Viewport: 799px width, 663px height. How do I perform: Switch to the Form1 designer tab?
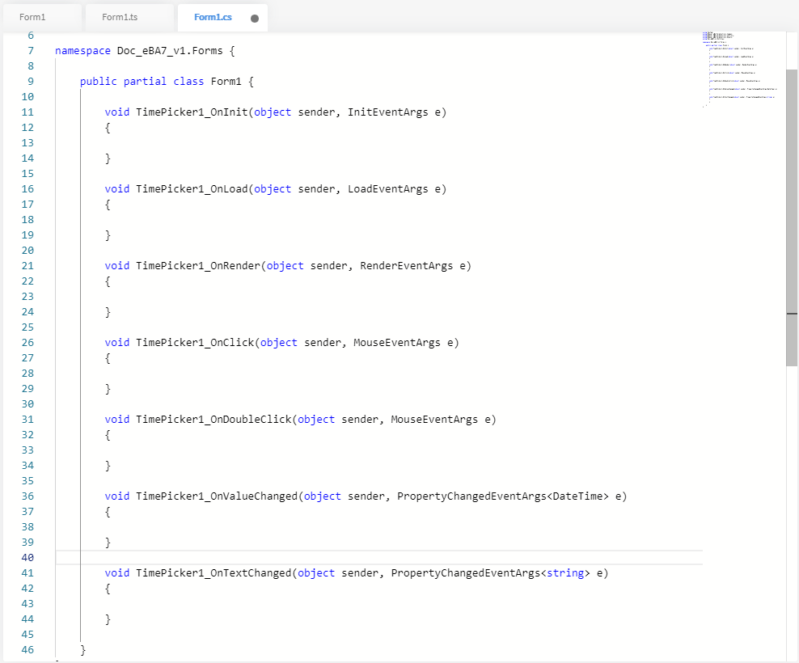tap(32, 17)
